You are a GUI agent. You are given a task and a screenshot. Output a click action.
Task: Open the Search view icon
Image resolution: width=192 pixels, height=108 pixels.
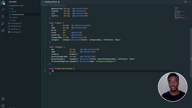point(3,9)
